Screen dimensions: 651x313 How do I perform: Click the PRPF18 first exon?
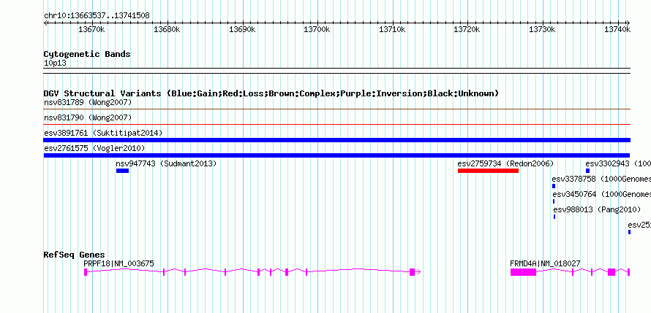86,271
